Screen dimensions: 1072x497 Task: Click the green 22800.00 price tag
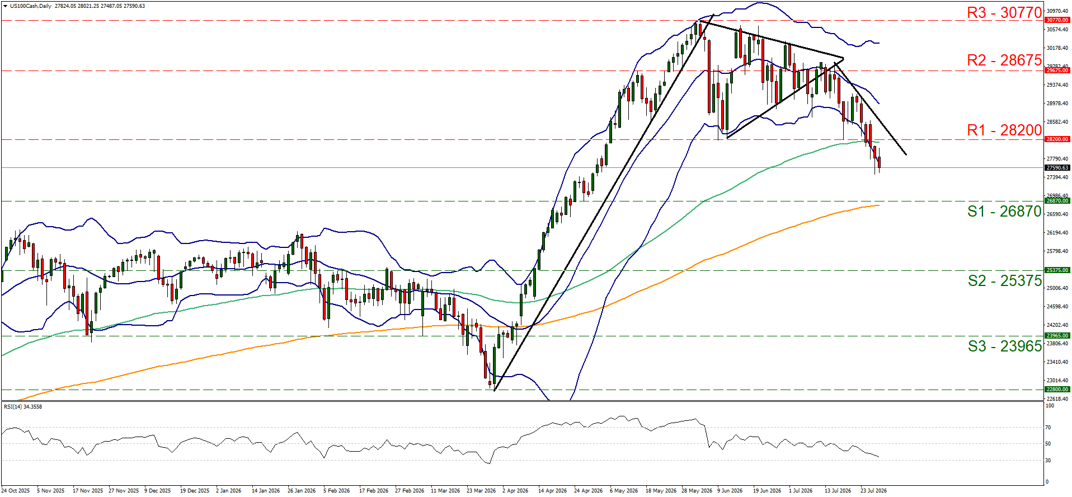coord(1057,390)
